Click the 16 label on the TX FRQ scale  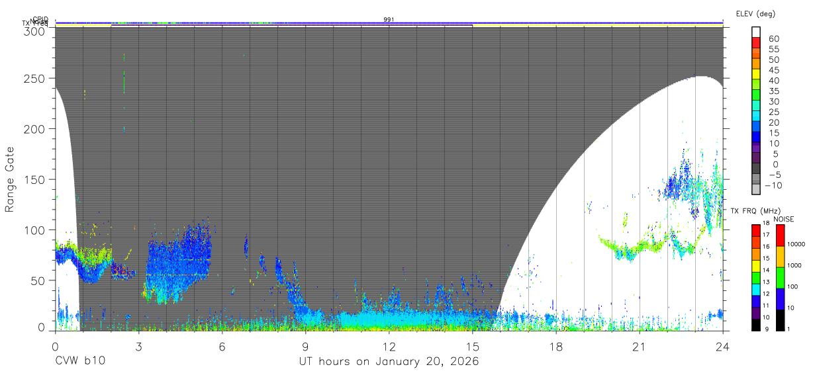(767, 246)
